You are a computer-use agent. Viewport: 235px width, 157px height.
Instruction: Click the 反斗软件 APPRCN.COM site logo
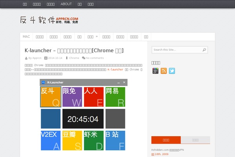coord(49,20)
